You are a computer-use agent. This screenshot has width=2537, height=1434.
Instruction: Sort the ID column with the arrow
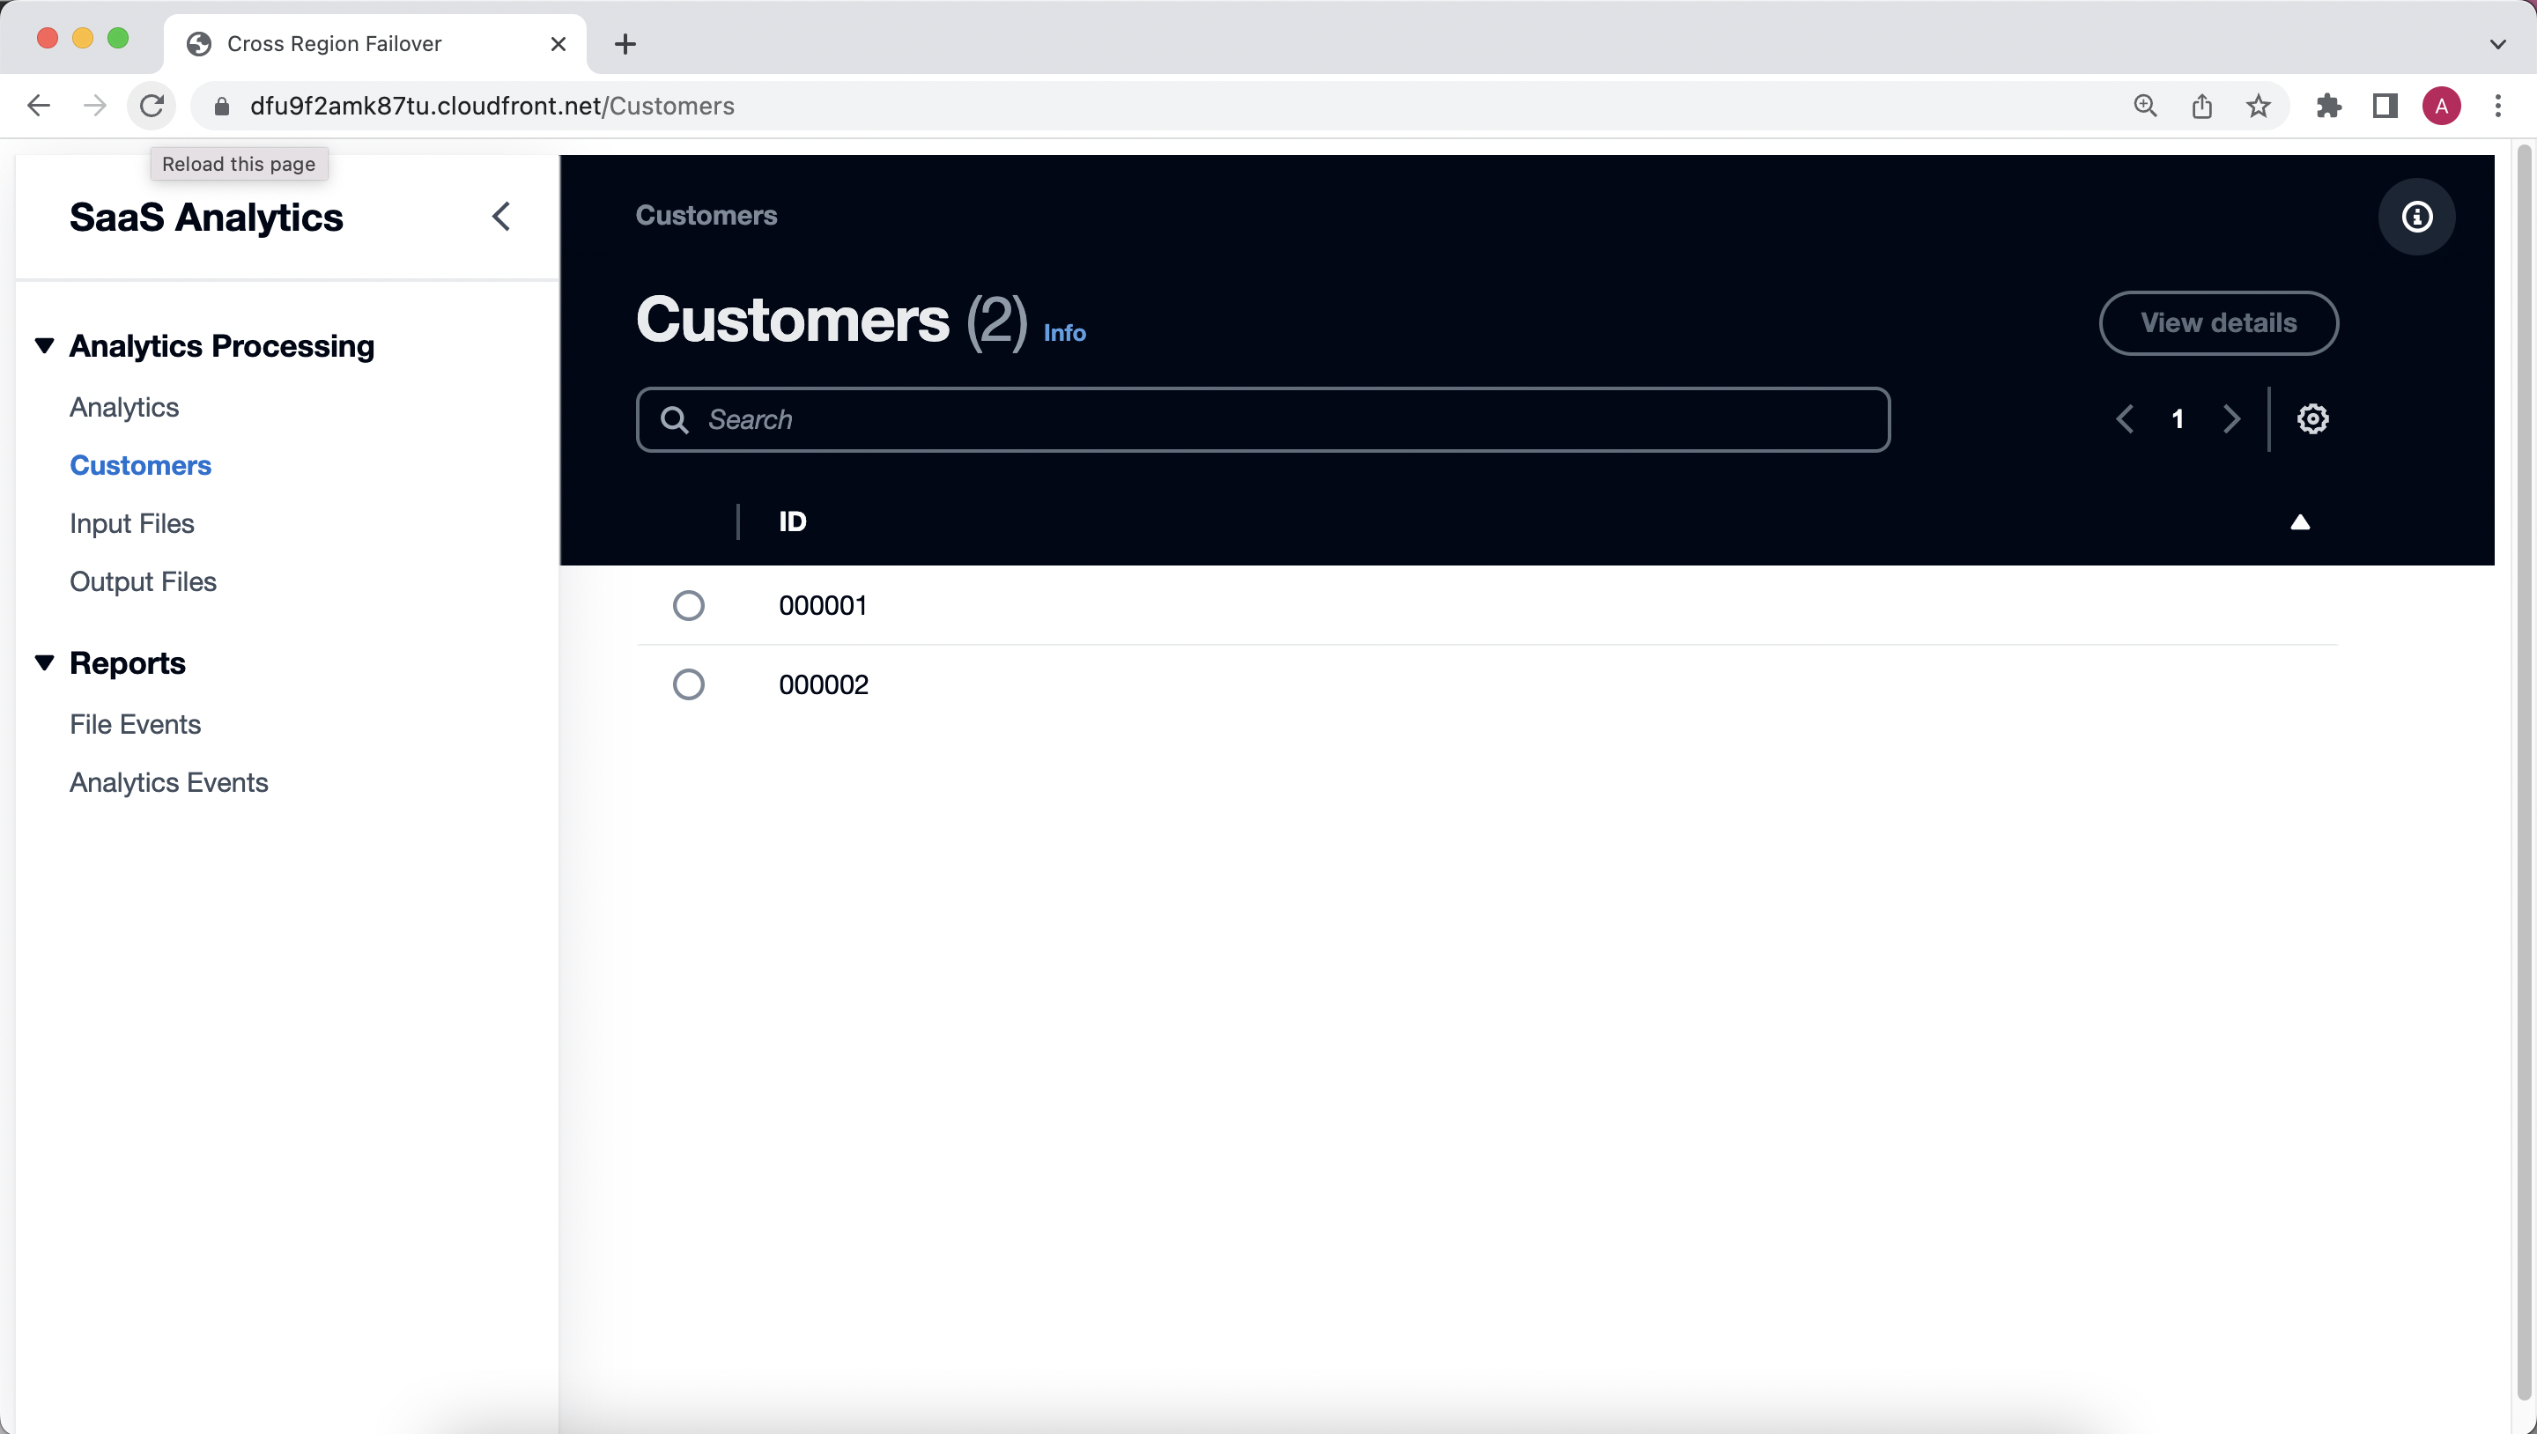(x=2300, y=522)
